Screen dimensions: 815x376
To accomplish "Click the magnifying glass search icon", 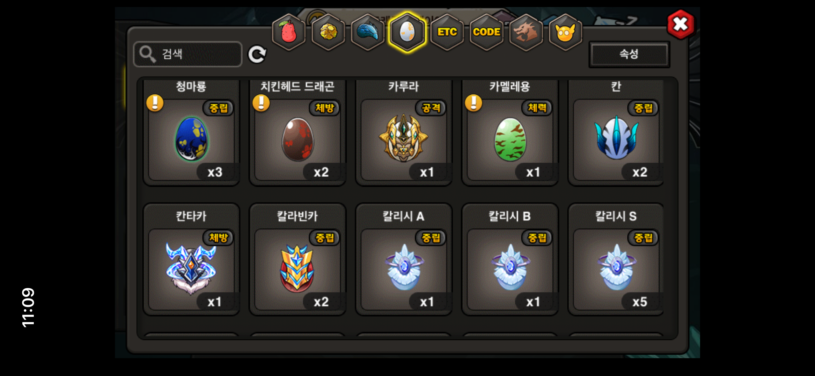I will 148,54.
